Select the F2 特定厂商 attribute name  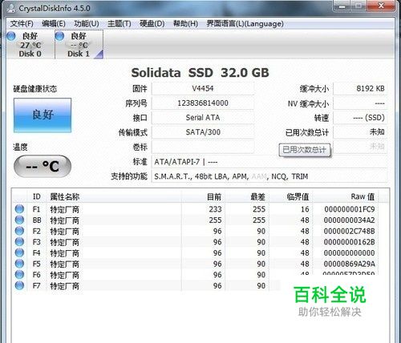64,232
